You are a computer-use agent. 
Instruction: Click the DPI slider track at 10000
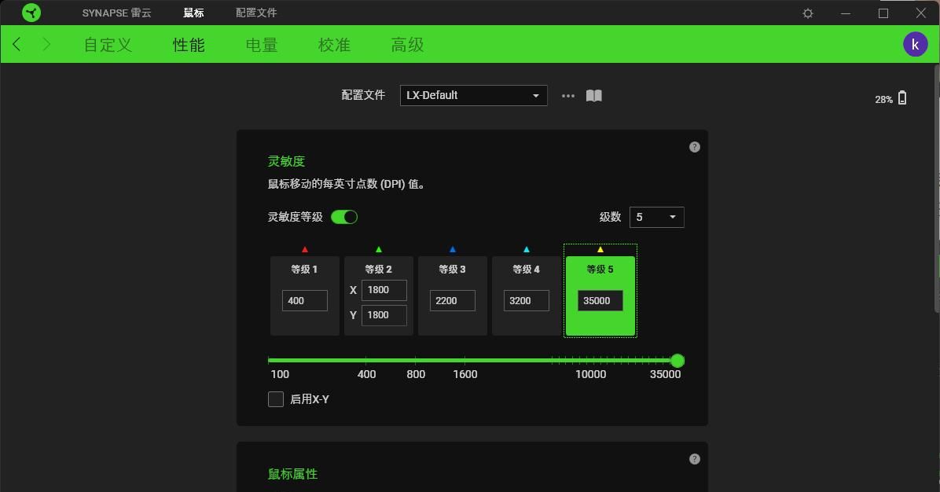click(x=590, y=361)
